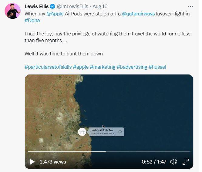Open the tweet's more options menu
The image size is (202, 172).
click(190, 6)
